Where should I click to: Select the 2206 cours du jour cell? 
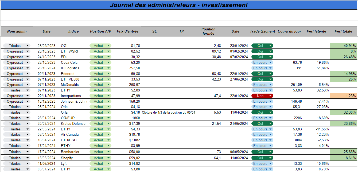point(289,118)
